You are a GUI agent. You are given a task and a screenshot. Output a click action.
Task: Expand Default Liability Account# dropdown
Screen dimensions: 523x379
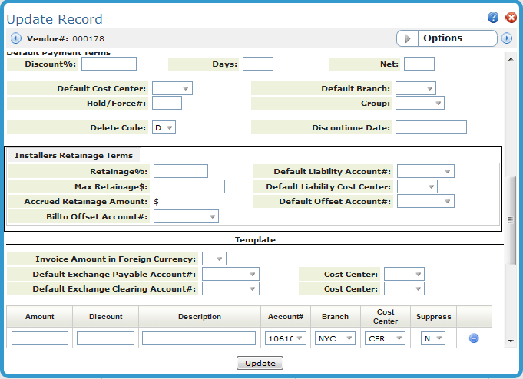coord(425,171)
